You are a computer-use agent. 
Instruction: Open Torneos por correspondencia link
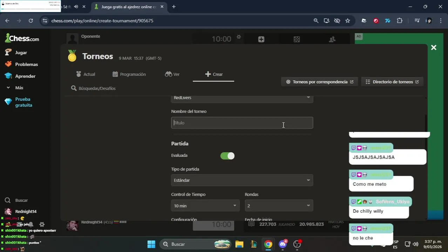coord(320,82)
